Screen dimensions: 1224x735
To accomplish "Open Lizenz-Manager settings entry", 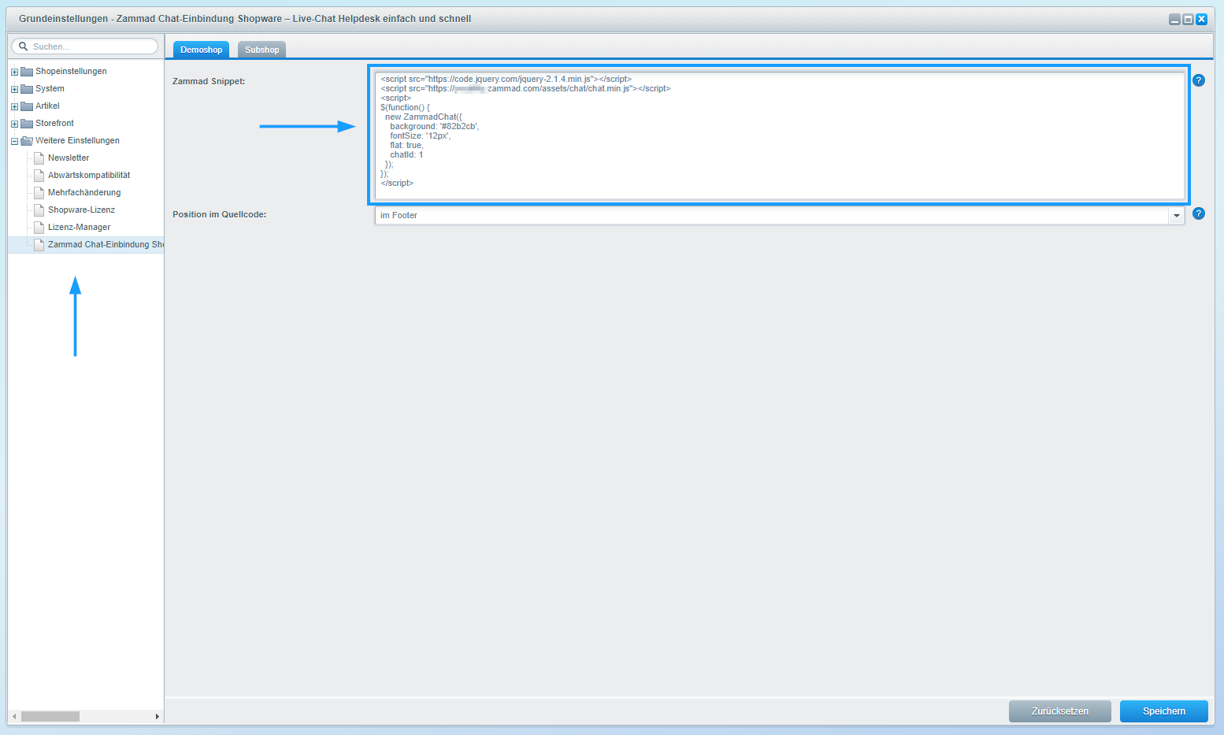I will point(79,227).
